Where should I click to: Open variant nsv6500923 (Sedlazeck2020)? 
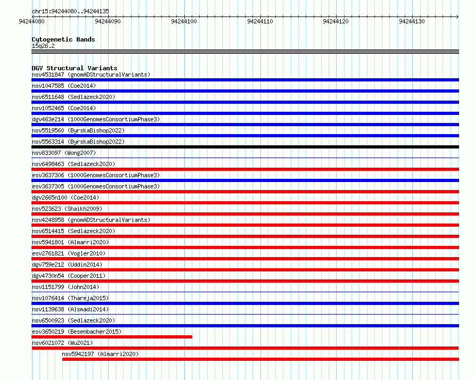pyautogui.click(x=73, y=320)
